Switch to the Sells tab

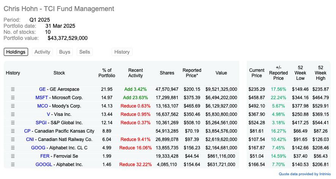(85, 52)
